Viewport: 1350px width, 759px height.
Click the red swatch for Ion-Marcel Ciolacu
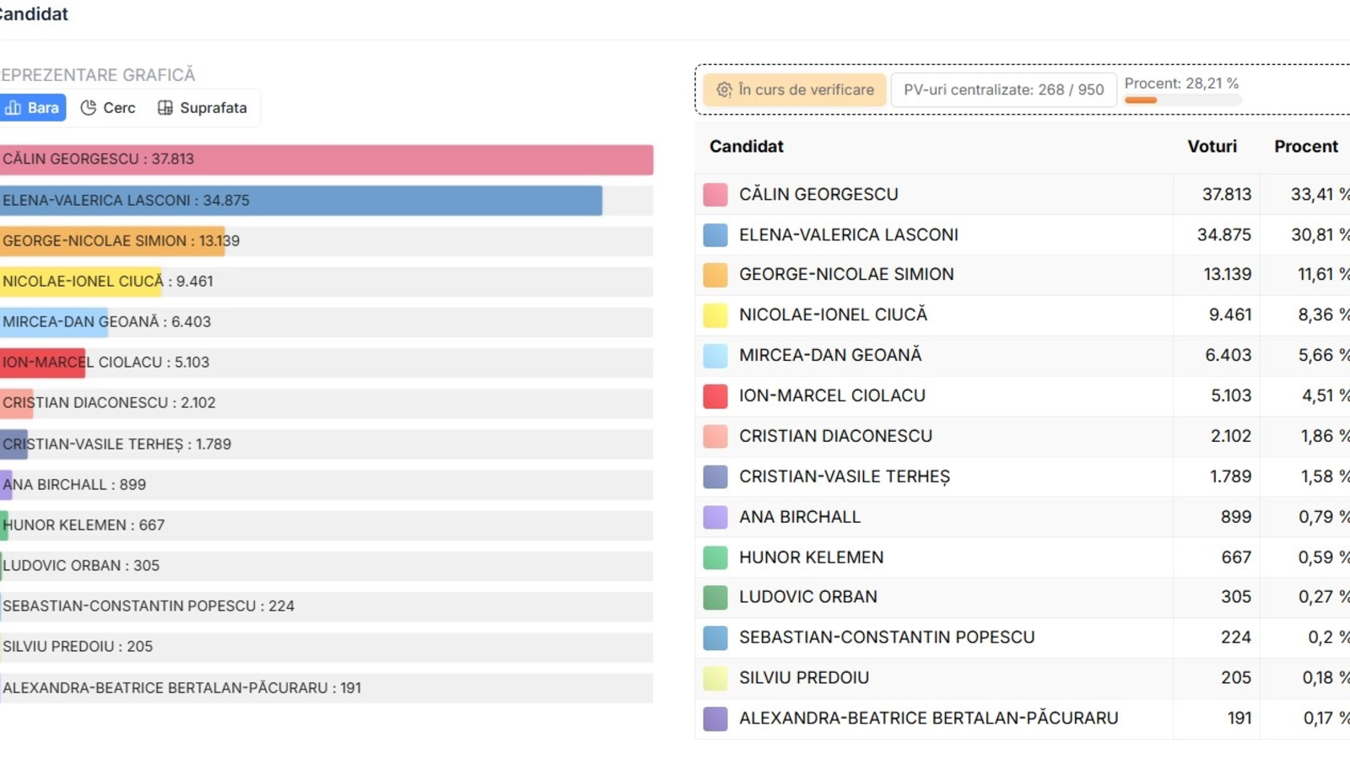tap(715, 396)
